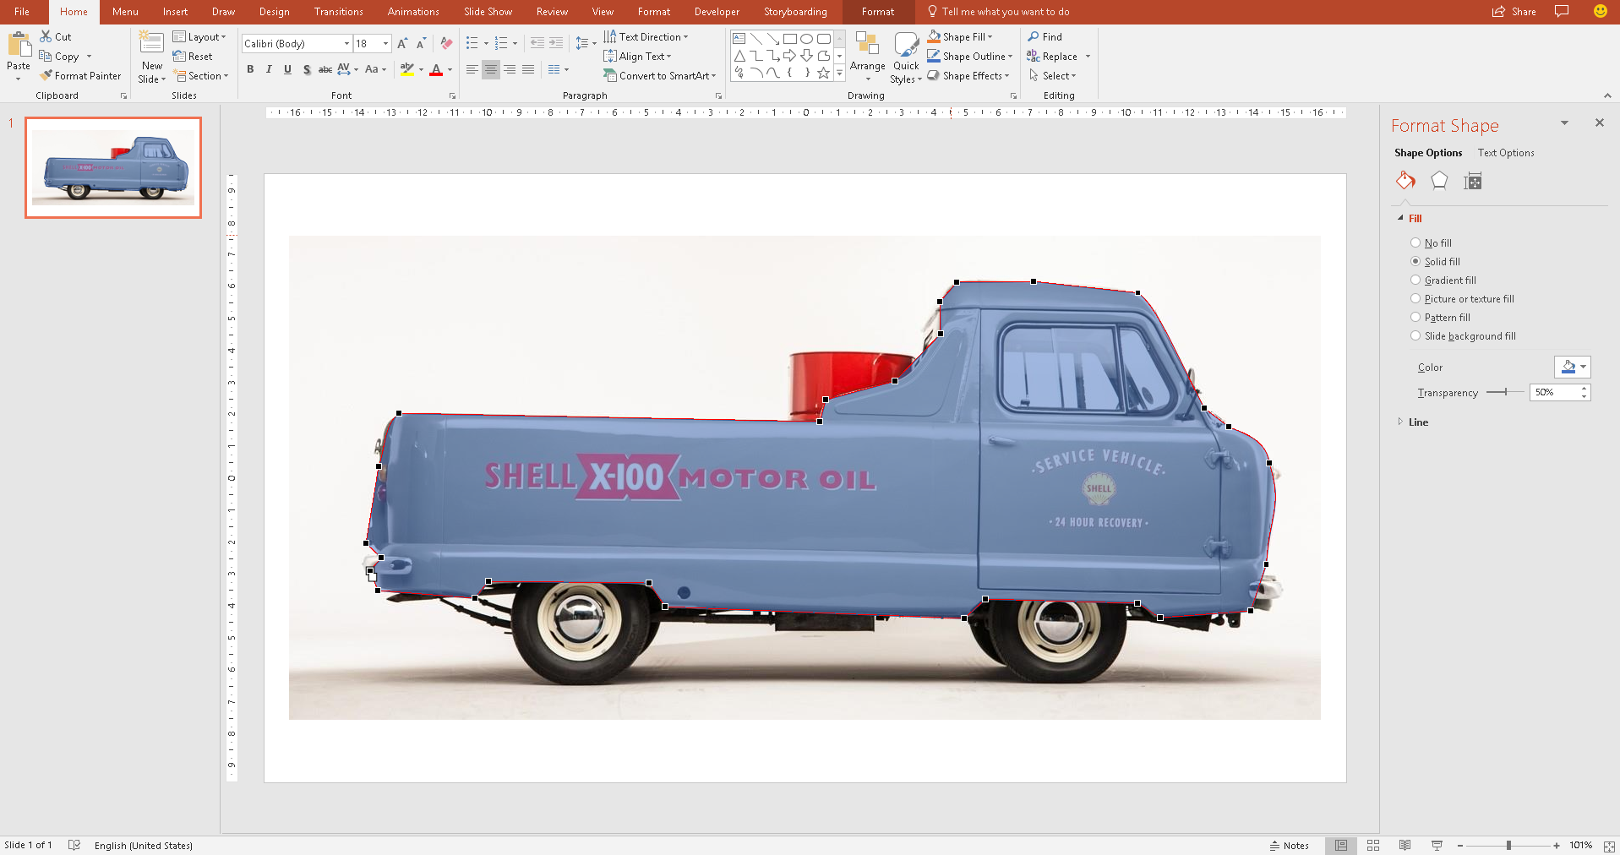Screen dimensions: 1620x855
Task: Align text right
Action: coord(509,69)
